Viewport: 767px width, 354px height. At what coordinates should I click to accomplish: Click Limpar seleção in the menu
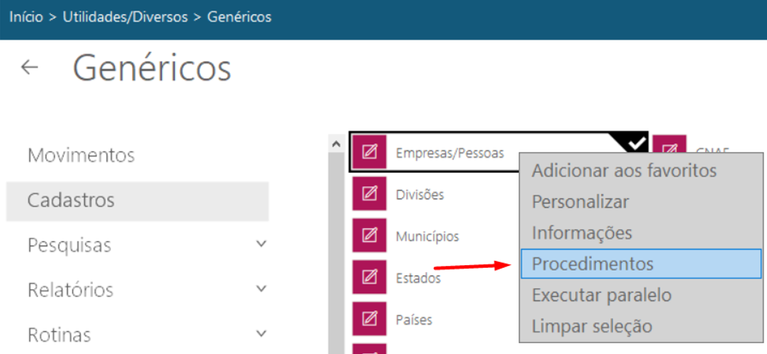[x=592, y=326]
